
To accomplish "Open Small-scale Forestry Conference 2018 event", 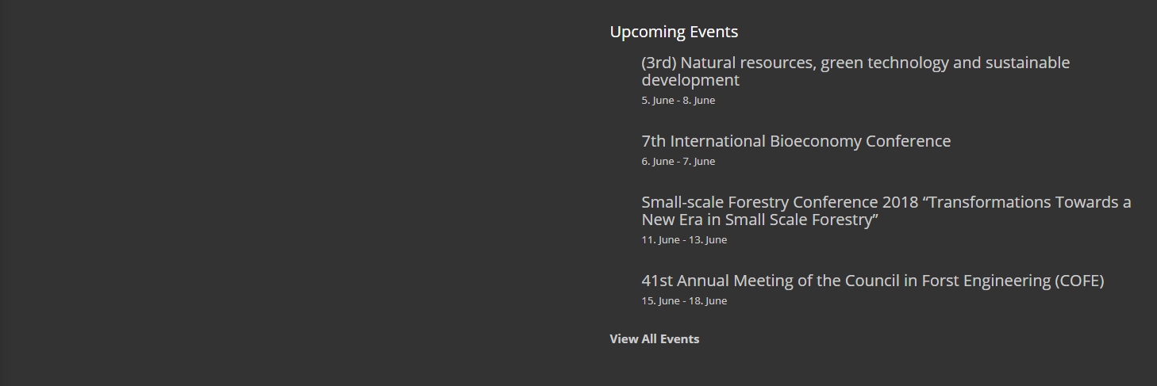I will 886,211.
